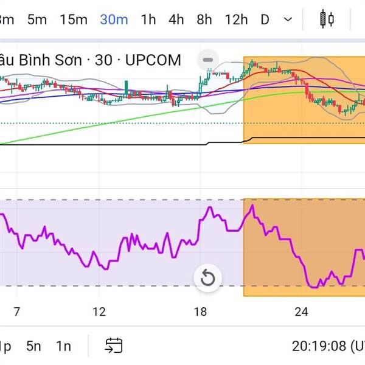Click the date label 18 on time axis

[200, 311]
